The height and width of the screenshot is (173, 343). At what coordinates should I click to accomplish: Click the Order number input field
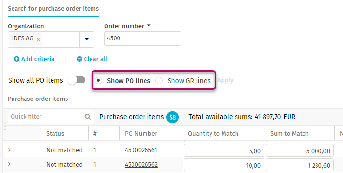coord(143,38)
